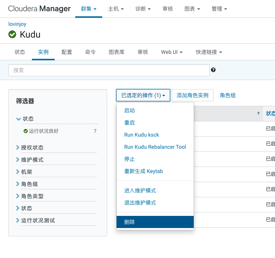
Task: Open the 主机 dropdown menu
Action: (x=116, y=9)
